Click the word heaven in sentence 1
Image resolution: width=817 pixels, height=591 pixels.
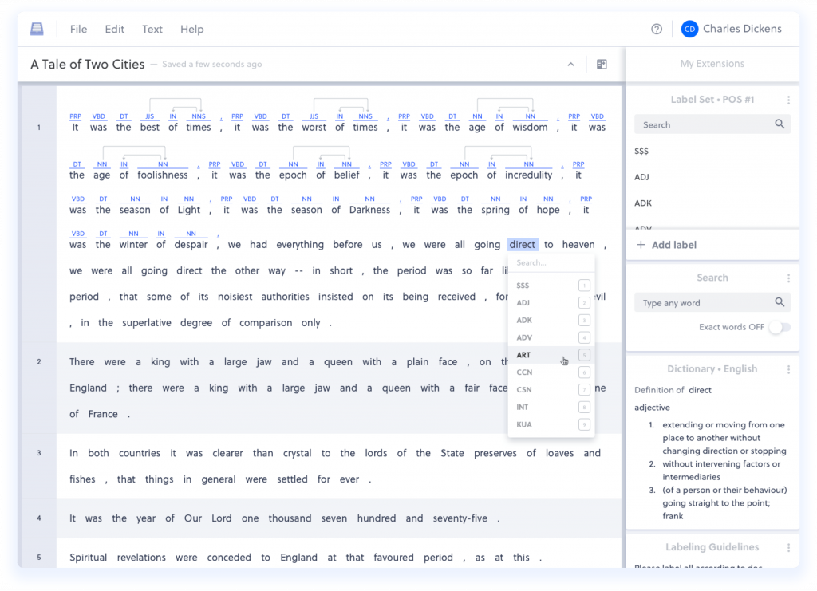coord(578,245)
